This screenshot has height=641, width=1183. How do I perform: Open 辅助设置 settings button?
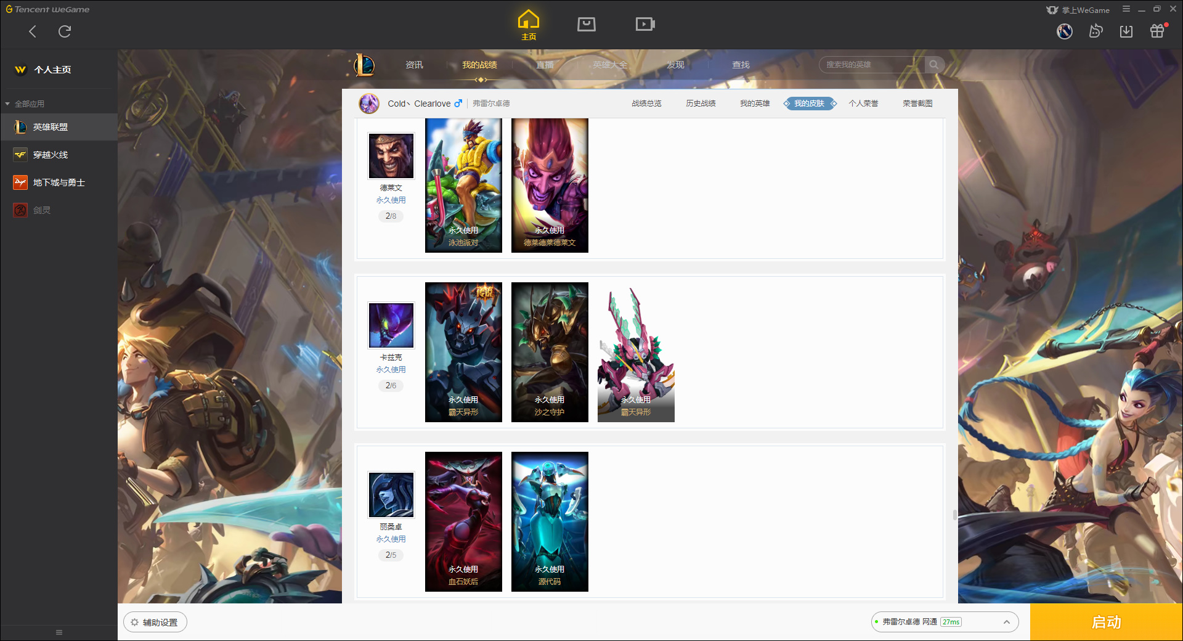click(155, 623)
